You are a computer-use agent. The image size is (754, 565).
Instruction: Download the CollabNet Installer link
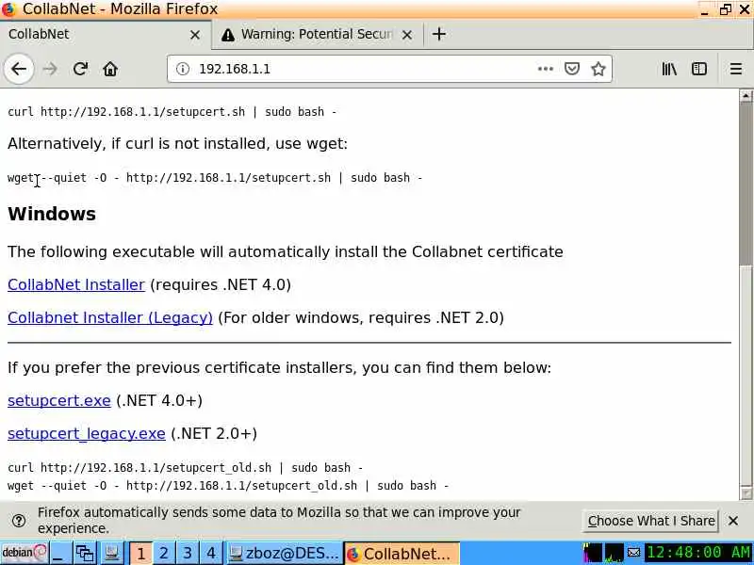coord(76,284)
